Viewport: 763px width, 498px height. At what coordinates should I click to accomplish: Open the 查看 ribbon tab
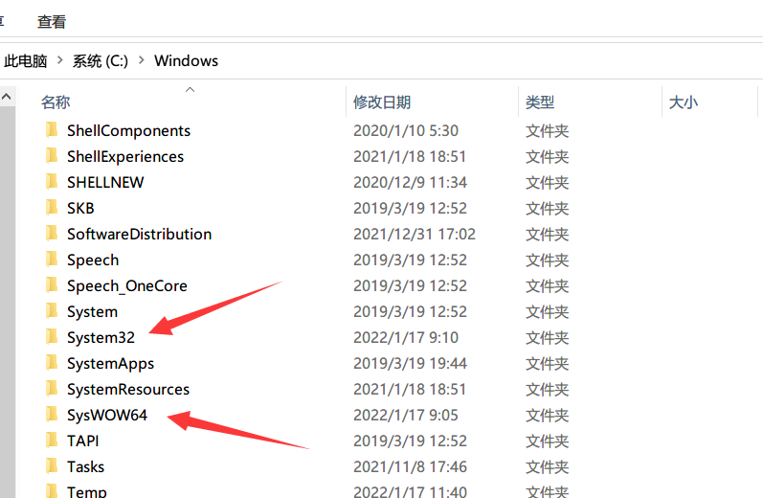point(52,22)
